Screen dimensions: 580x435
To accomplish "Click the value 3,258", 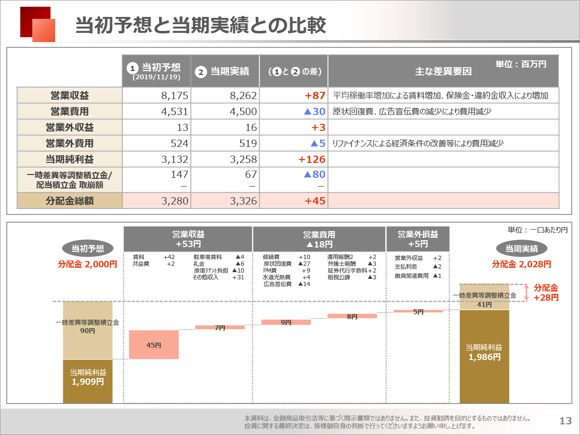I will [243, 159].
